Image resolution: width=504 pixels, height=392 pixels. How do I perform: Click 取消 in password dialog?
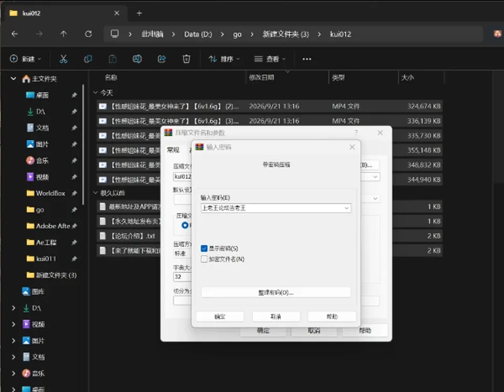click(276, 316)
